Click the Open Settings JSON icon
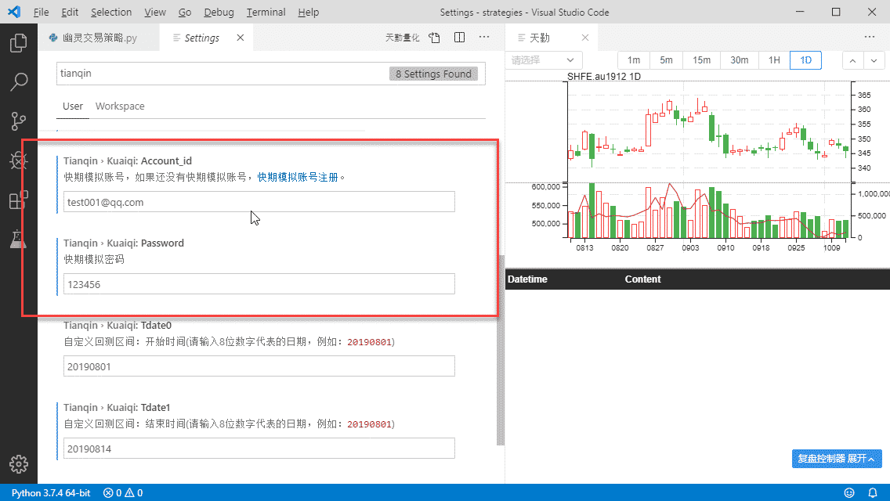This screenshot has width=890, height=501. [434, 38]
